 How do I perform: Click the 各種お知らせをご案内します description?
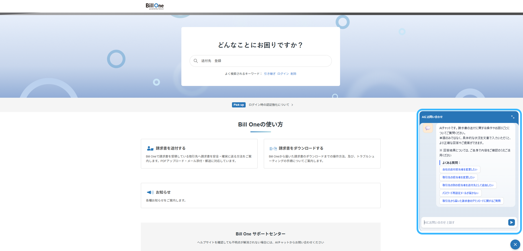[x=166, y=200]
